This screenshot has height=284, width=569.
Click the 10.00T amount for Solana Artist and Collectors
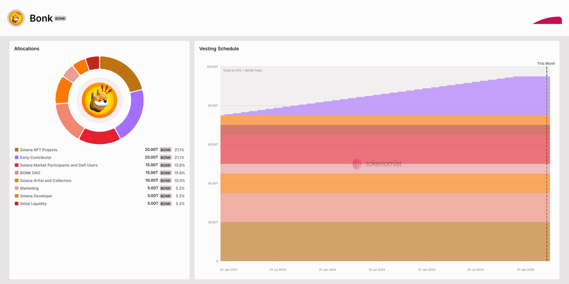click(x=152, y=180)
